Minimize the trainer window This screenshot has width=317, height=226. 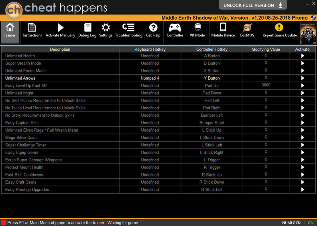coord(307,4)
